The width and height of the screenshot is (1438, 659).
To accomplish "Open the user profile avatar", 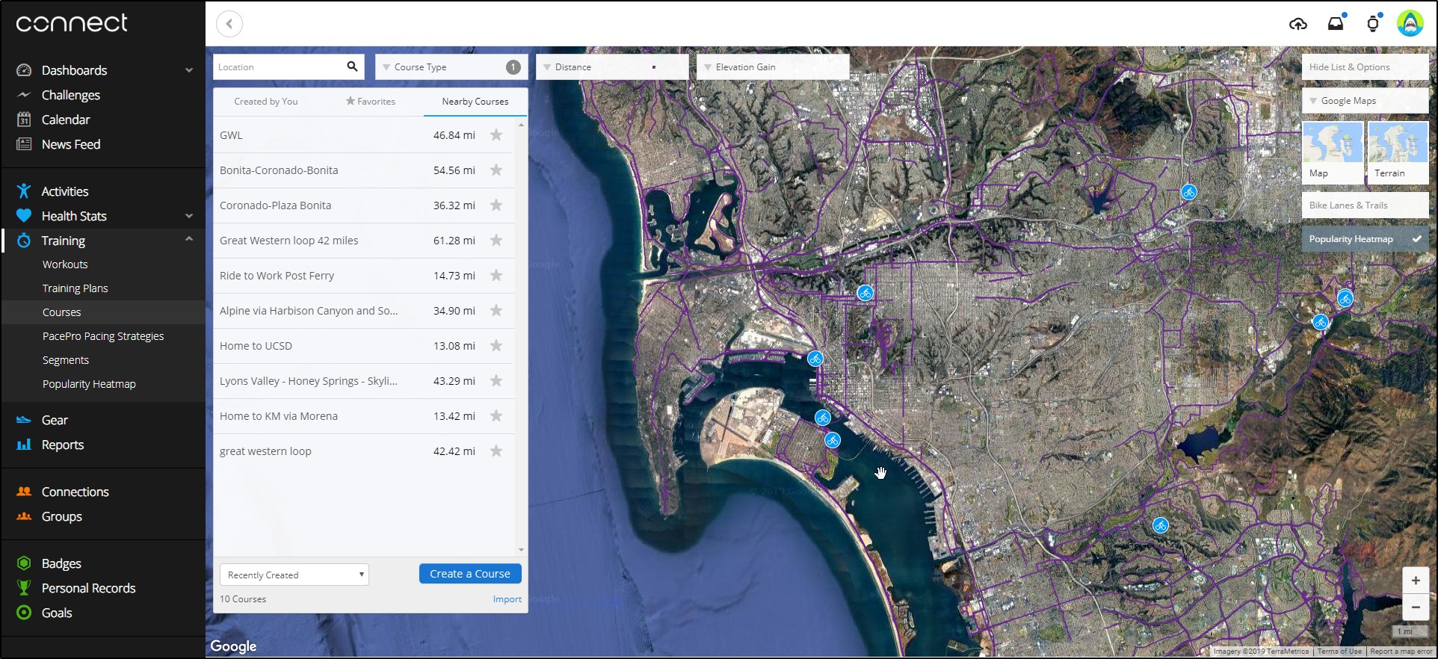I will (1410, 24).
